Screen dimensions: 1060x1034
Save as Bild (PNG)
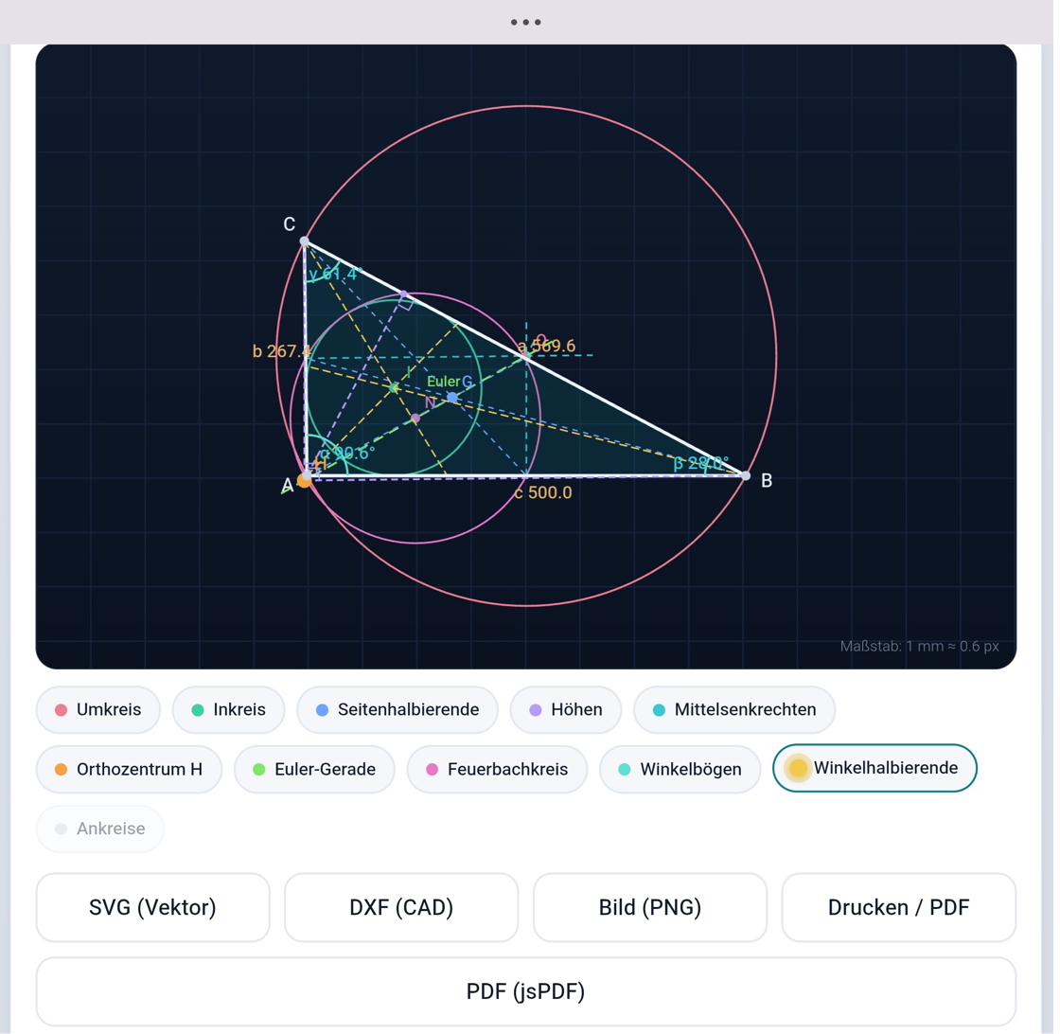coord(650,907)
